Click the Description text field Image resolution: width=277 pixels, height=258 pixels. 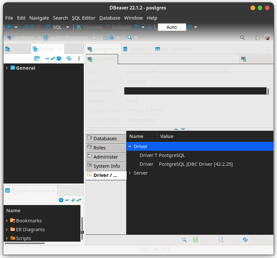click(x=195, y=91)
